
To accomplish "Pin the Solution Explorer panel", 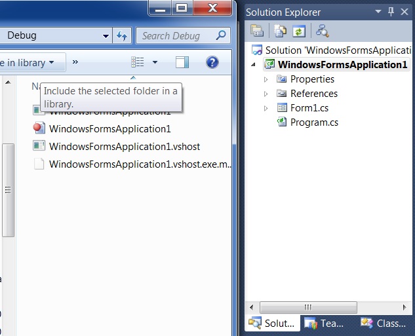I will pos(391,12).
